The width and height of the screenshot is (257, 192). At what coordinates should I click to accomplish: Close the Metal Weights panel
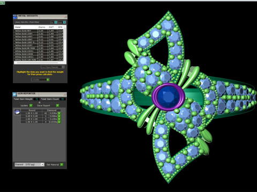tap(65, 17)
